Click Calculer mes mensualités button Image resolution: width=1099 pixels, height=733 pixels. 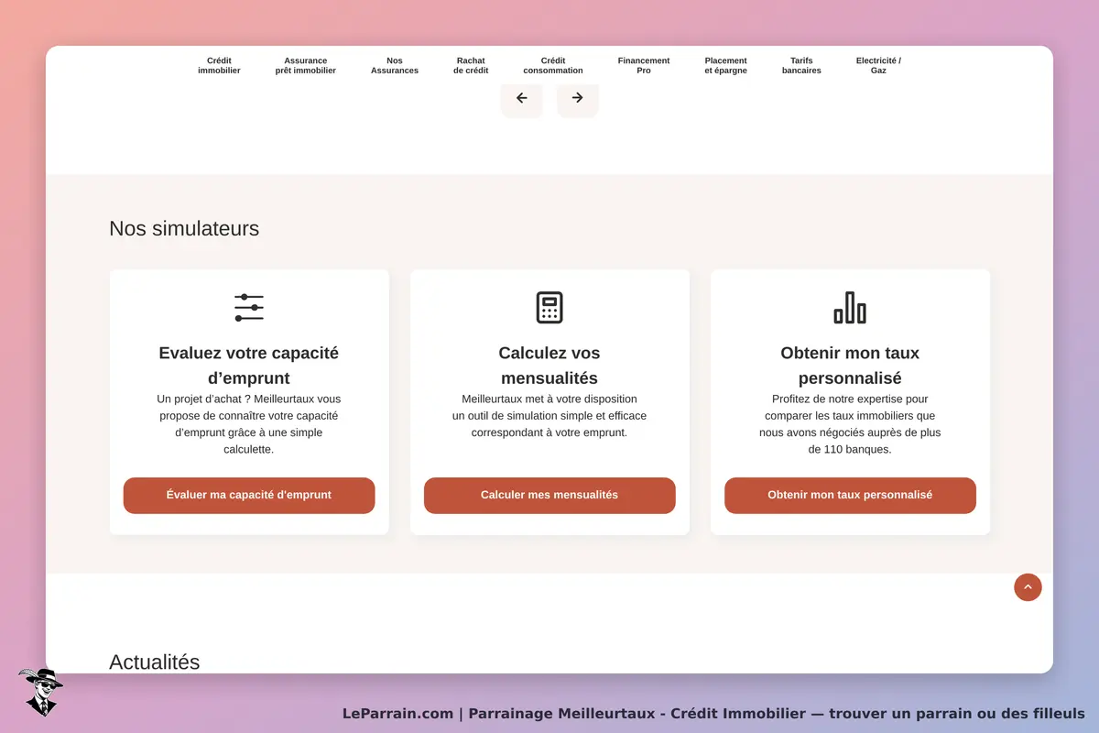[549, 496]
